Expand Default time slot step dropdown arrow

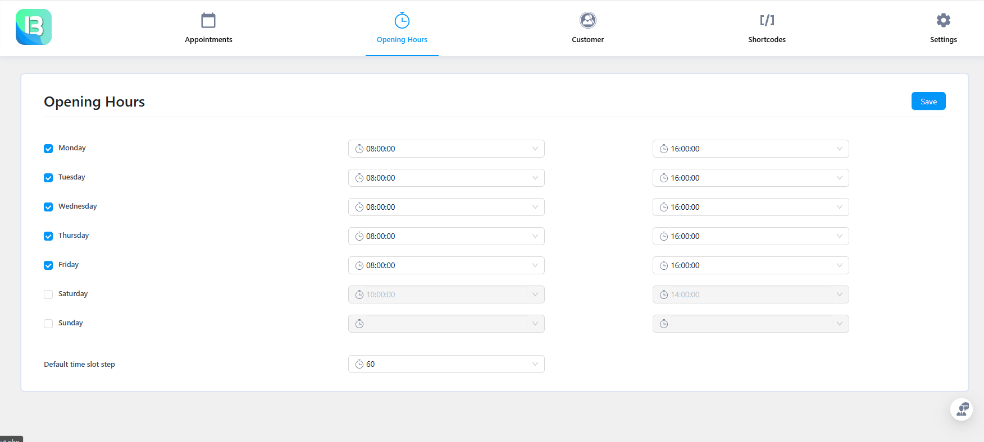pos(535,364)
